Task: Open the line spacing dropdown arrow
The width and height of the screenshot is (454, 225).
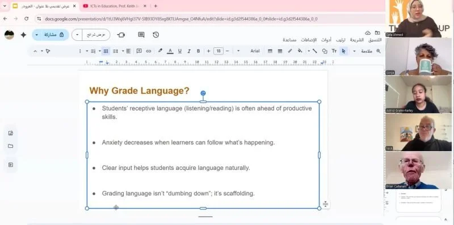Action: [x=123, y=51]
